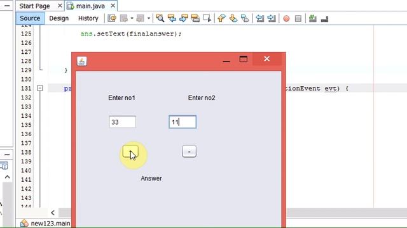Click the Uncomment lines icon
407x228 pixels.
tap(324, 19)
